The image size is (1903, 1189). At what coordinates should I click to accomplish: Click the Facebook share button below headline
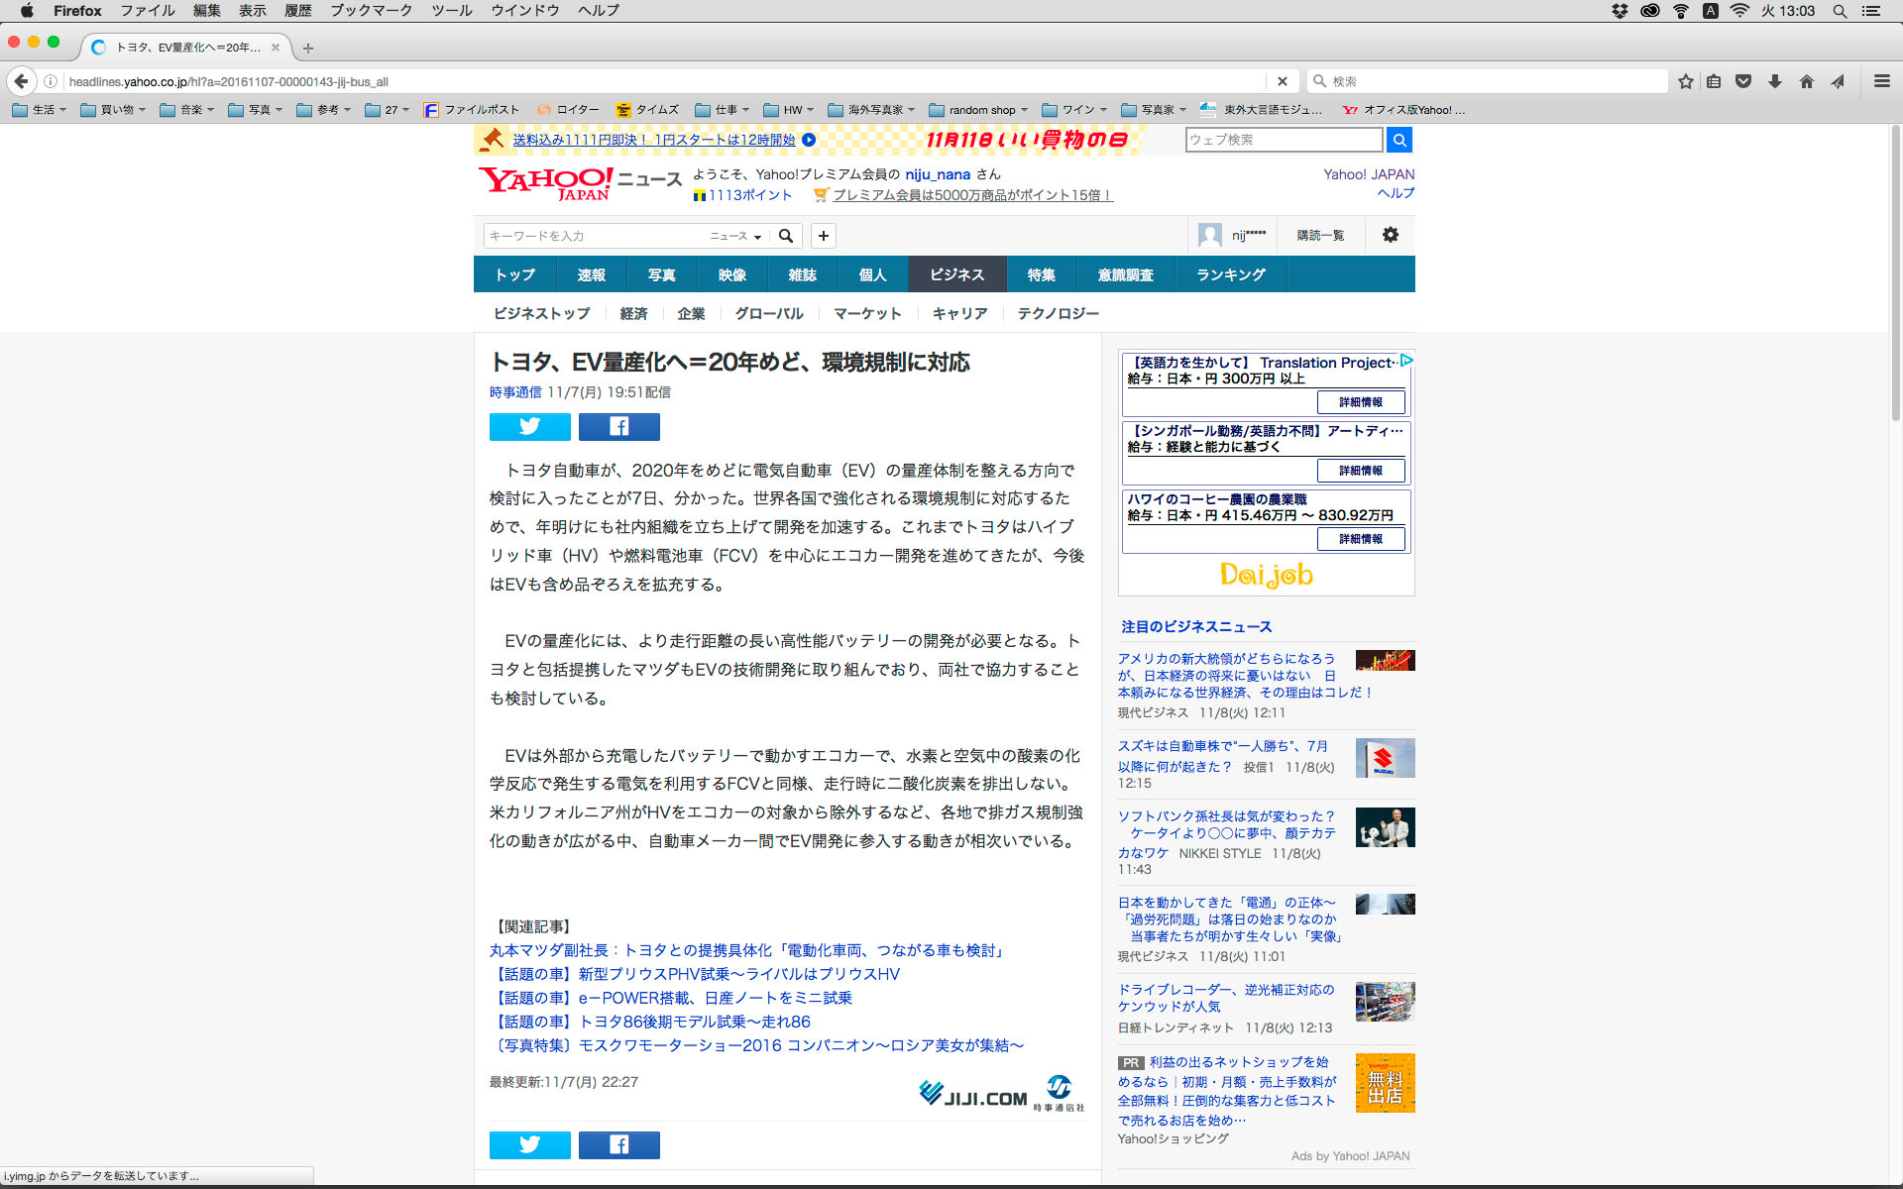(x=618, y=427)
